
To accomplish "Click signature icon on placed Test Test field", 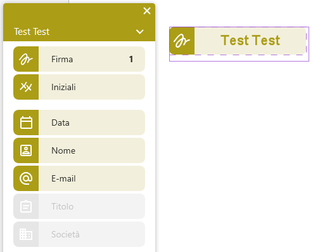I will tap(182, 41).
